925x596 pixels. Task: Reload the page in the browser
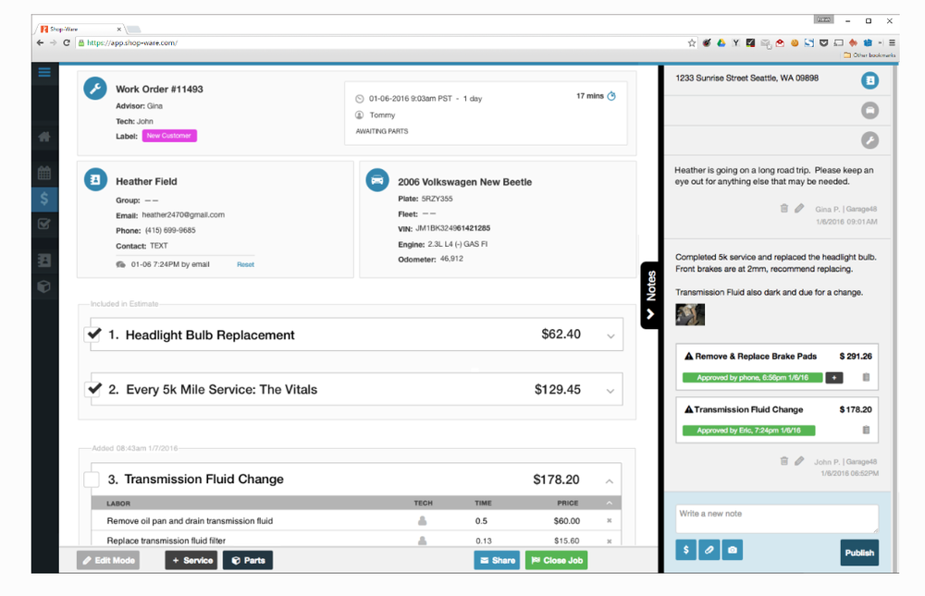pos(67,43)
